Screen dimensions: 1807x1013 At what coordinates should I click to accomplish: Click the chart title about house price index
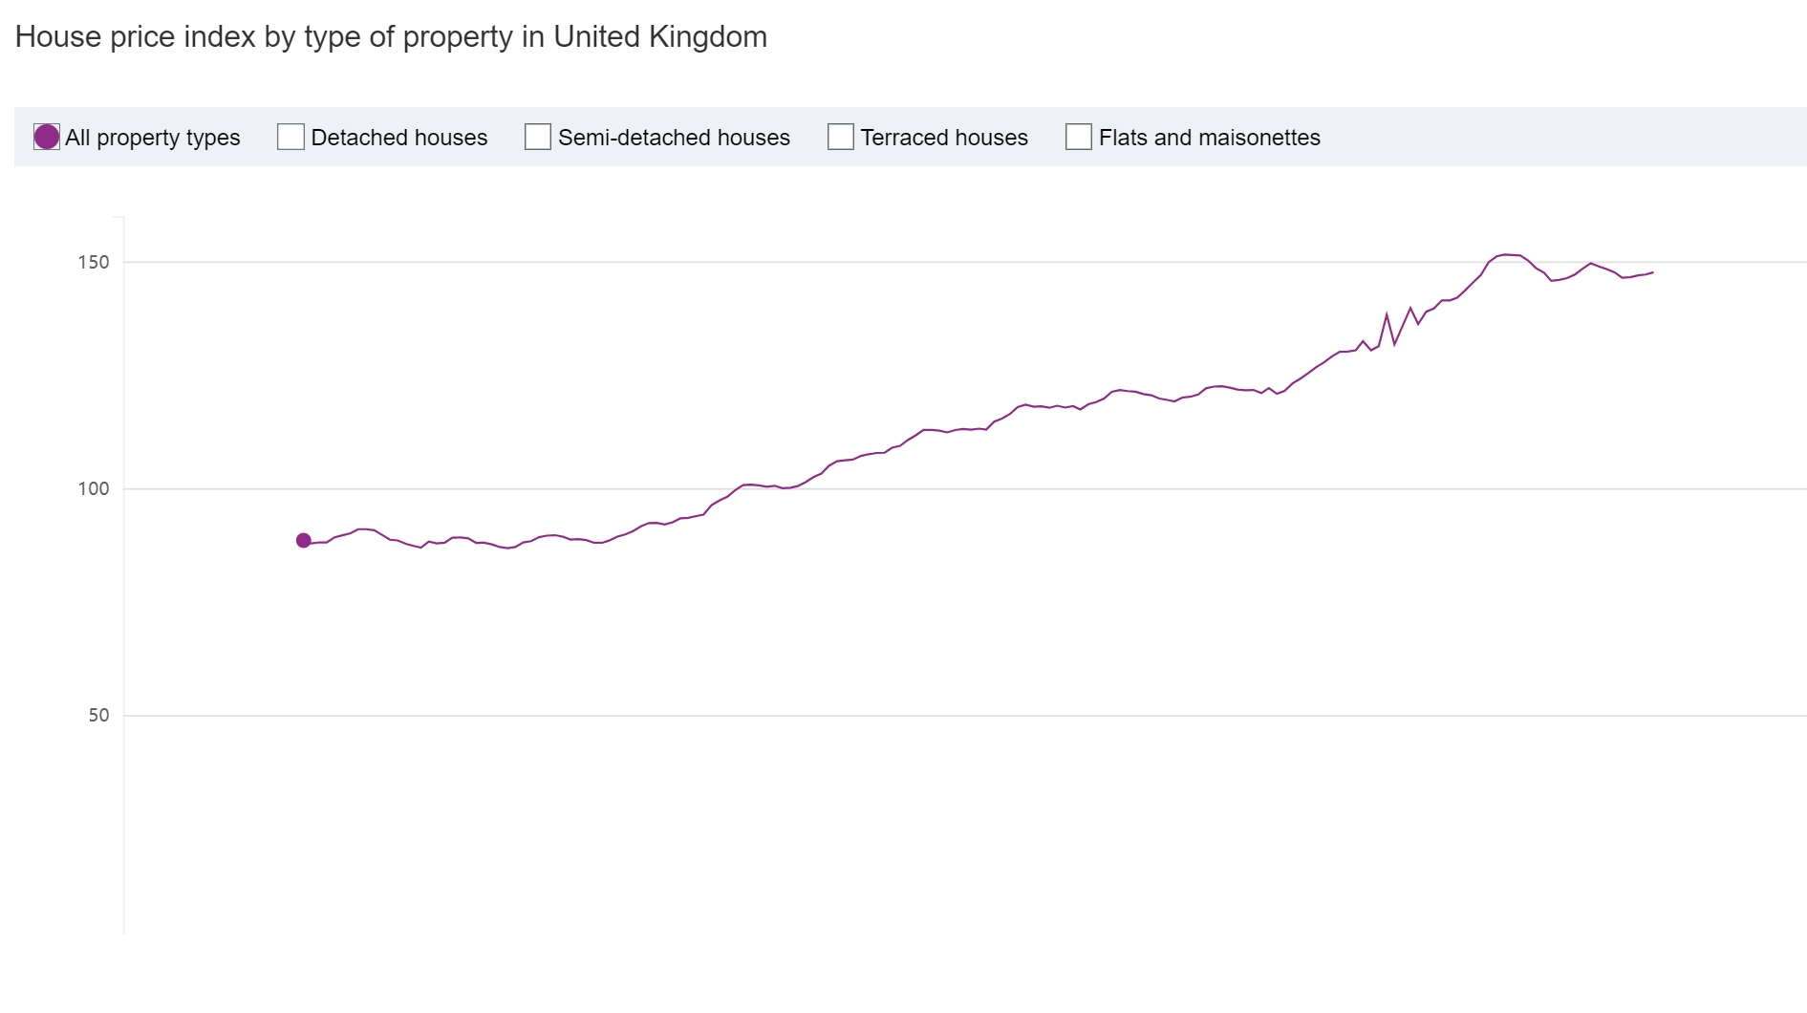pyautogui.click(x=391, y=37)
